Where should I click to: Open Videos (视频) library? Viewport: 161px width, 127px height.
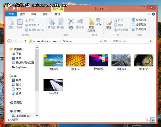pyautogui.click(x=16, y=80)
